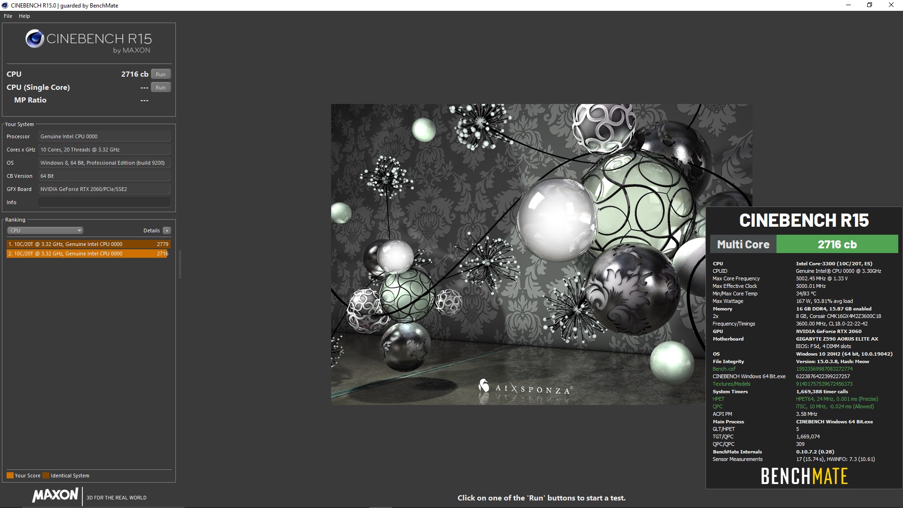Open the CPU ranking dropdown
Image resolution: width=903 pixels, height=508 pixels.
coord(45,230)
